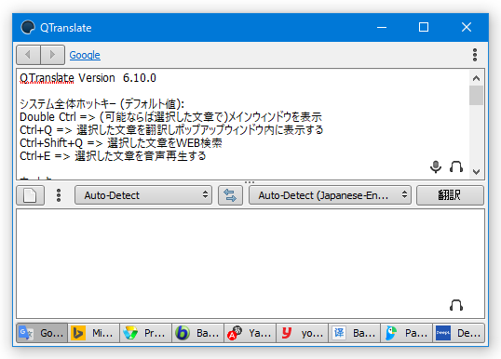The width and height of the screenshot is (501, 359).
Task: Open the Auto-Detect source language dropdown
Action: (143, 195)
